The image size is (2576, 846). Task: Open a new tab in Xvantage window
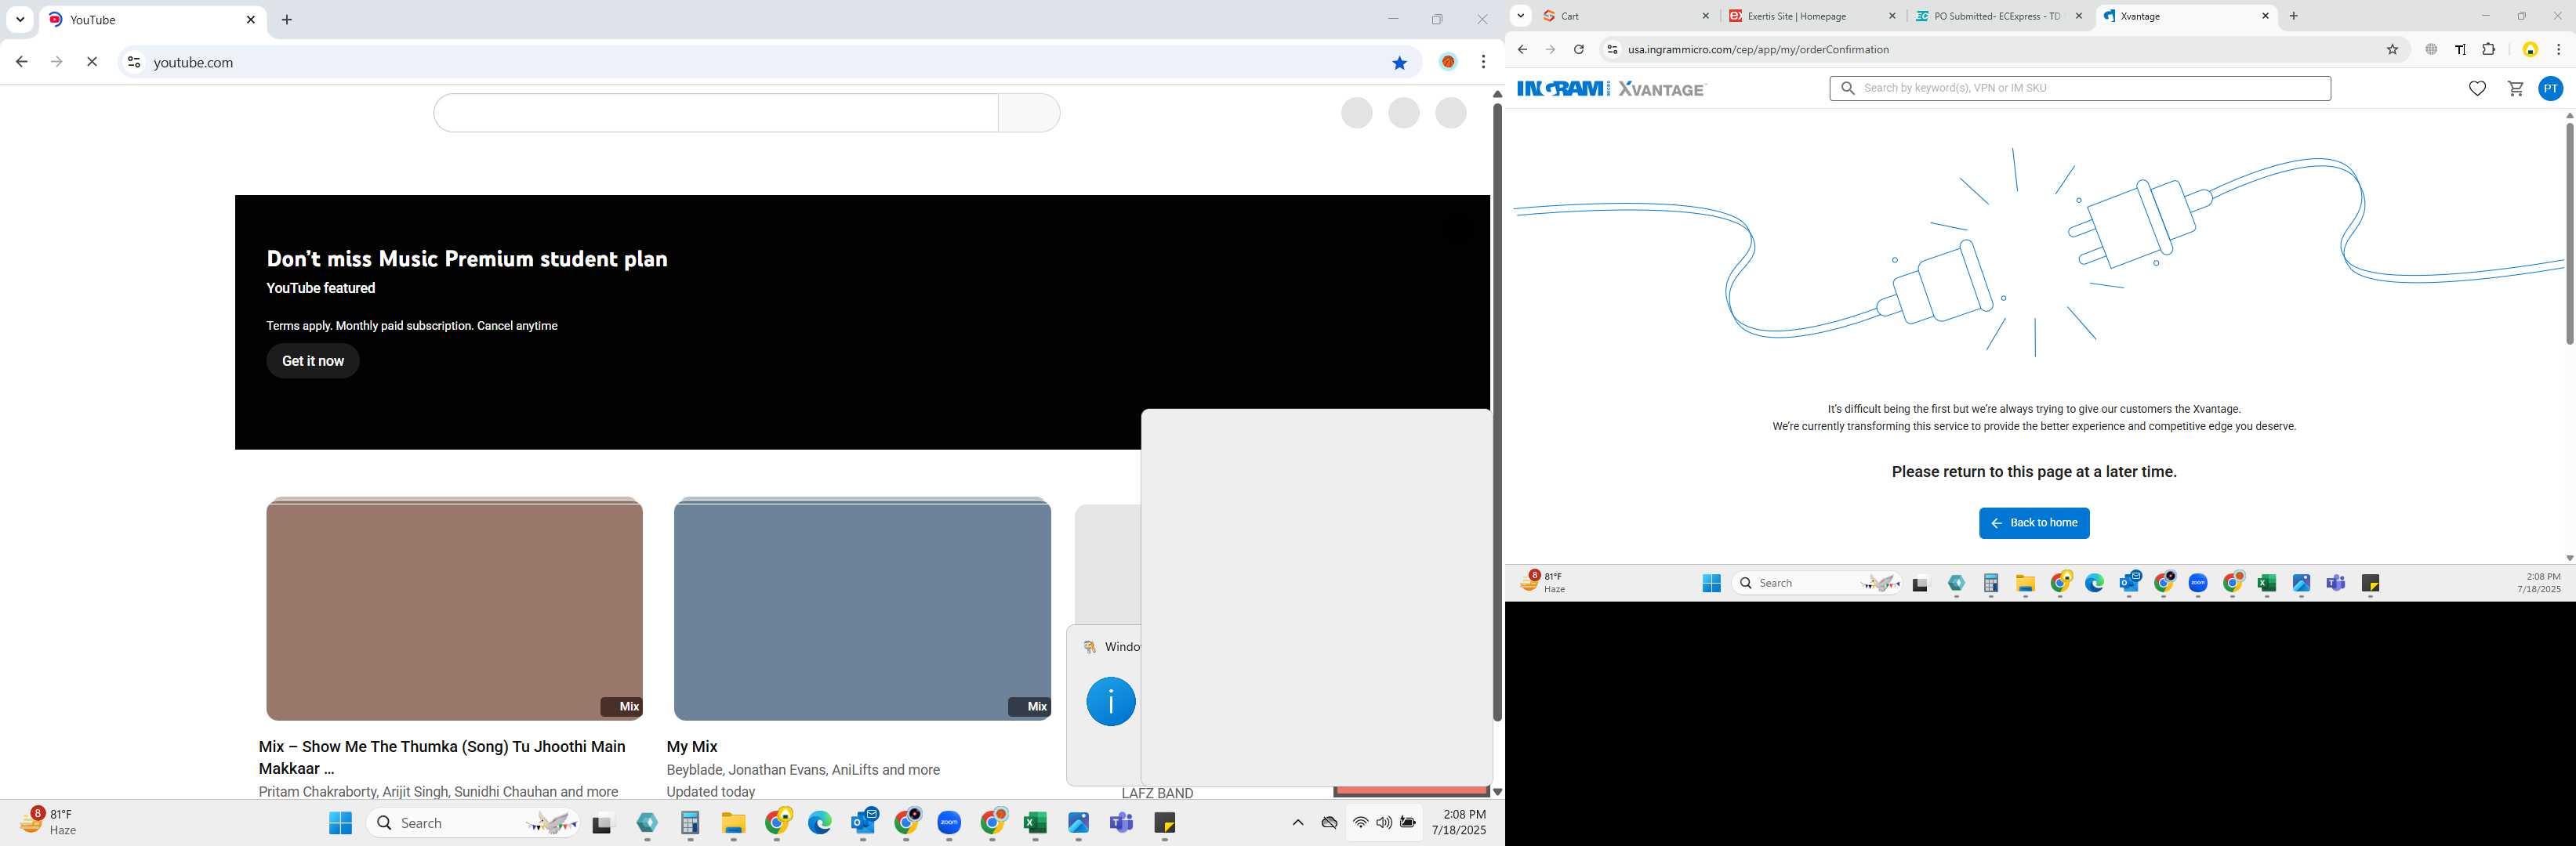[2294, 16]
